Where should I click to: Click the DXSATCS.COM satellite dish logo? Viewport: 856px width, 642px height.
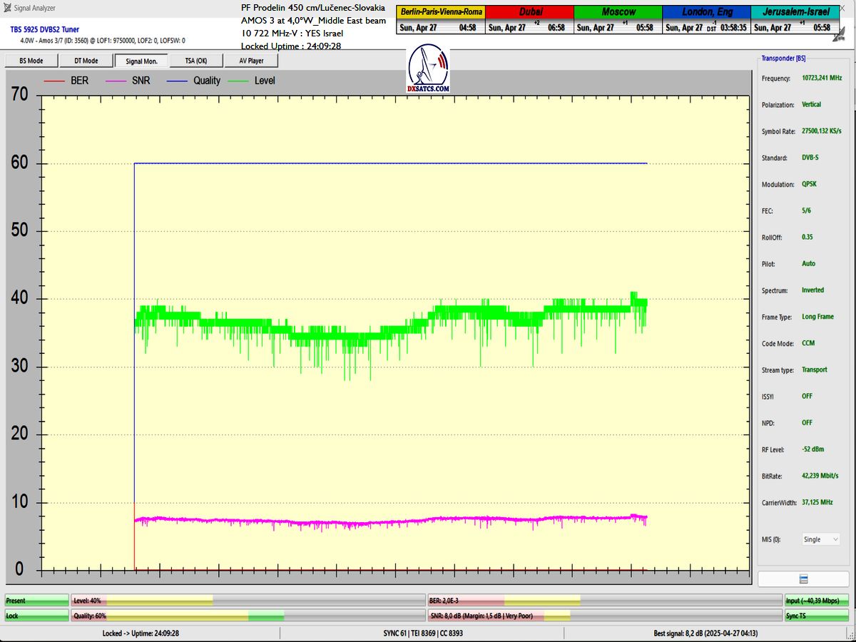coord(428,68)
